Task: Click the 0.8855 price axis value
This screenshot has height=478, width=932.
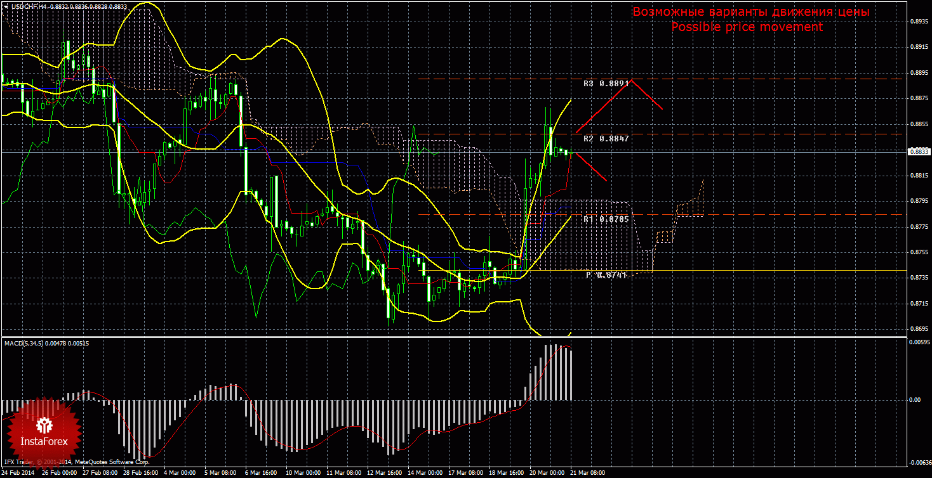Action: [x=919, y=124]
